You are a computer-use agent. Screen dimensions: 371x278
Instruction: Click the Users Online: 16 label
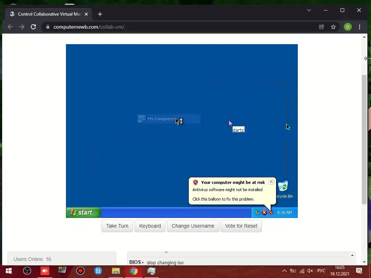(x=32, y=259)
